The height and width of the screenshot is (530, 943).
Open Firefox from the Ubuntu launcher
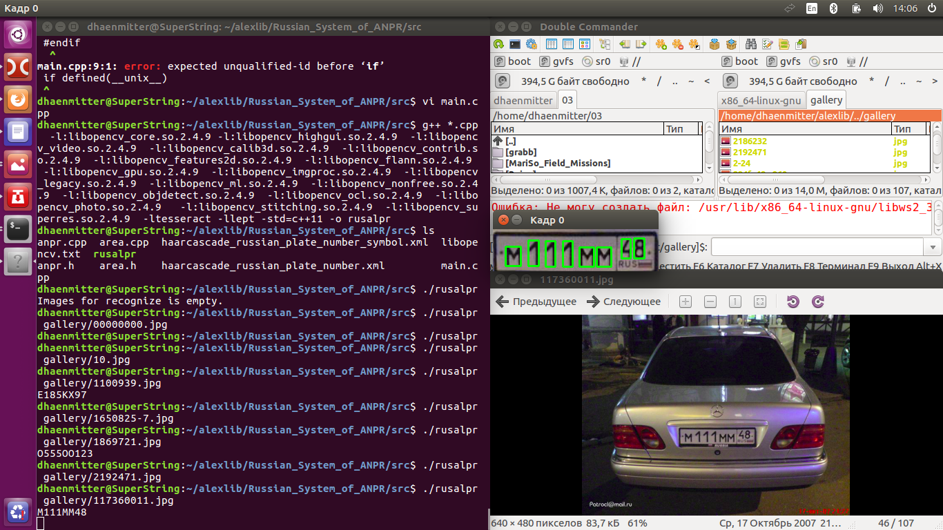pos(19,100)
